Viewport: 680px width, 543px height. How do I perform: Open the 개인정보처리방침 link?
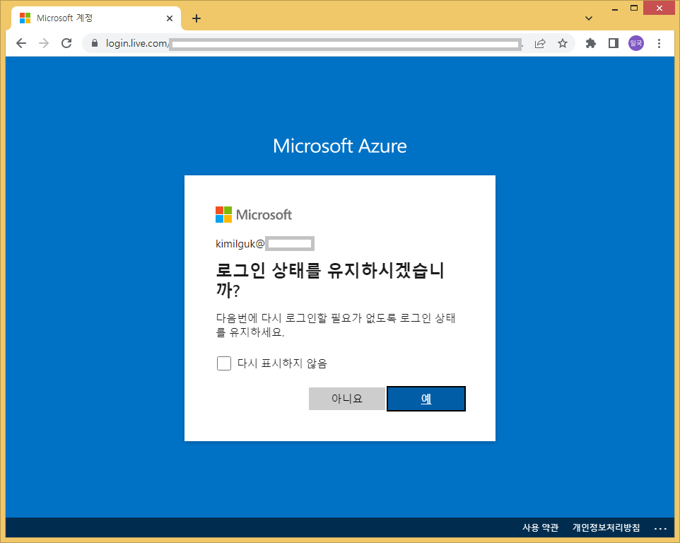pyautogui.click(x=606, y=527)
